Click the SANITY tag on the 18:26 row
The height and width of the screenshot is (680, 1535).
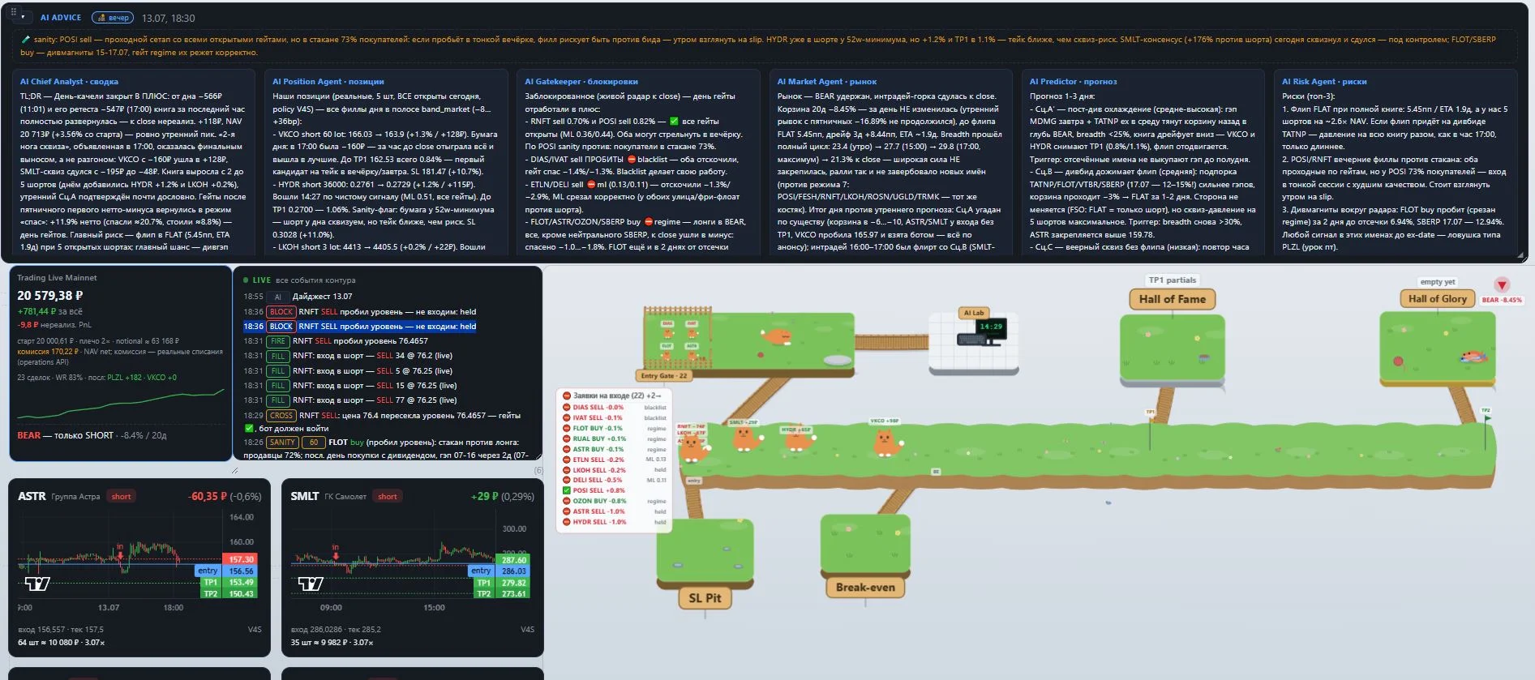point(282,443)
